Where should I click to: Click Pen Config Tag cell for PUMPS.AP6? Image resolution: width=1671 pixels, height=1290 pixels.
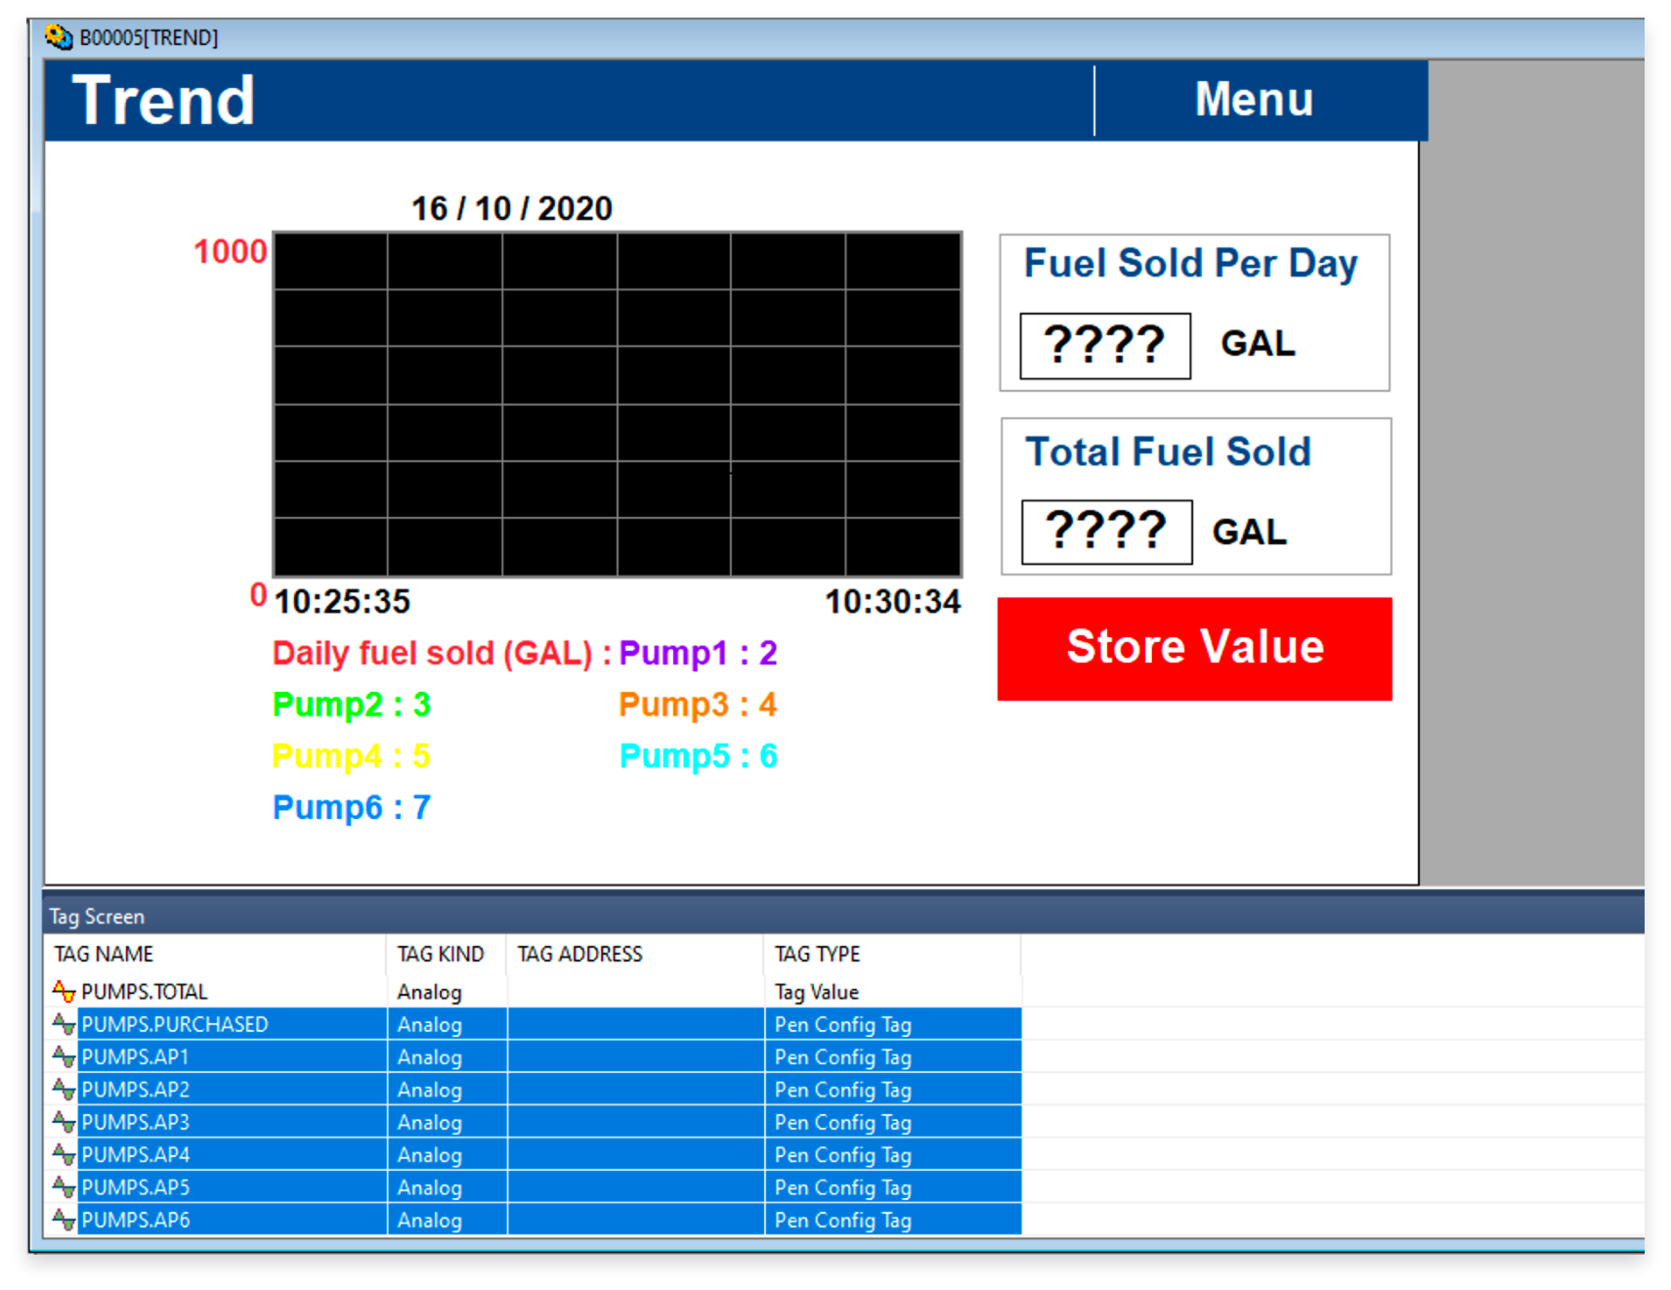892,1220
